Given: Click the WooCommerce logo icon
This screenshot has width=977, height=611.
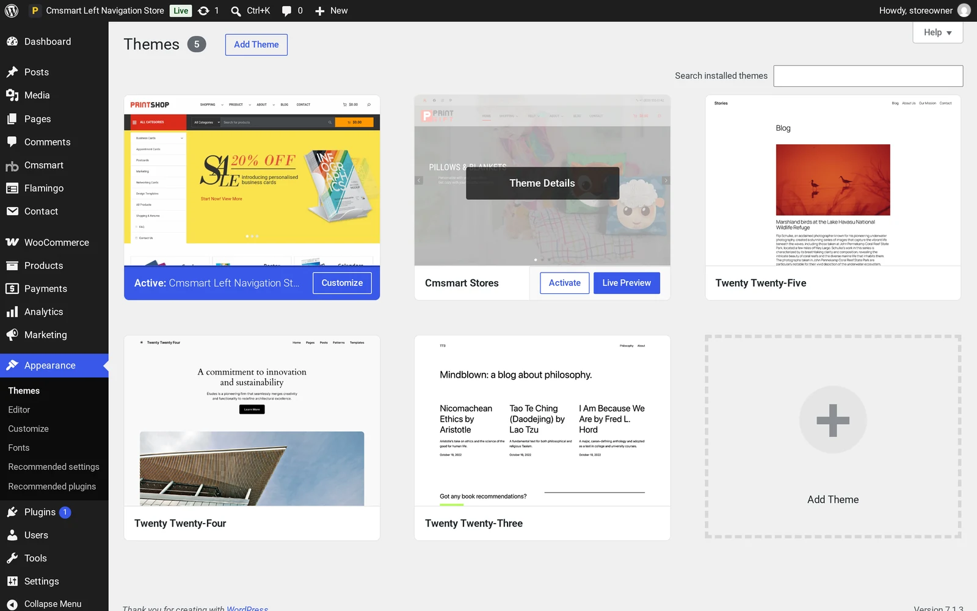Looking at the screenshot, I should [x=12, y=243].
